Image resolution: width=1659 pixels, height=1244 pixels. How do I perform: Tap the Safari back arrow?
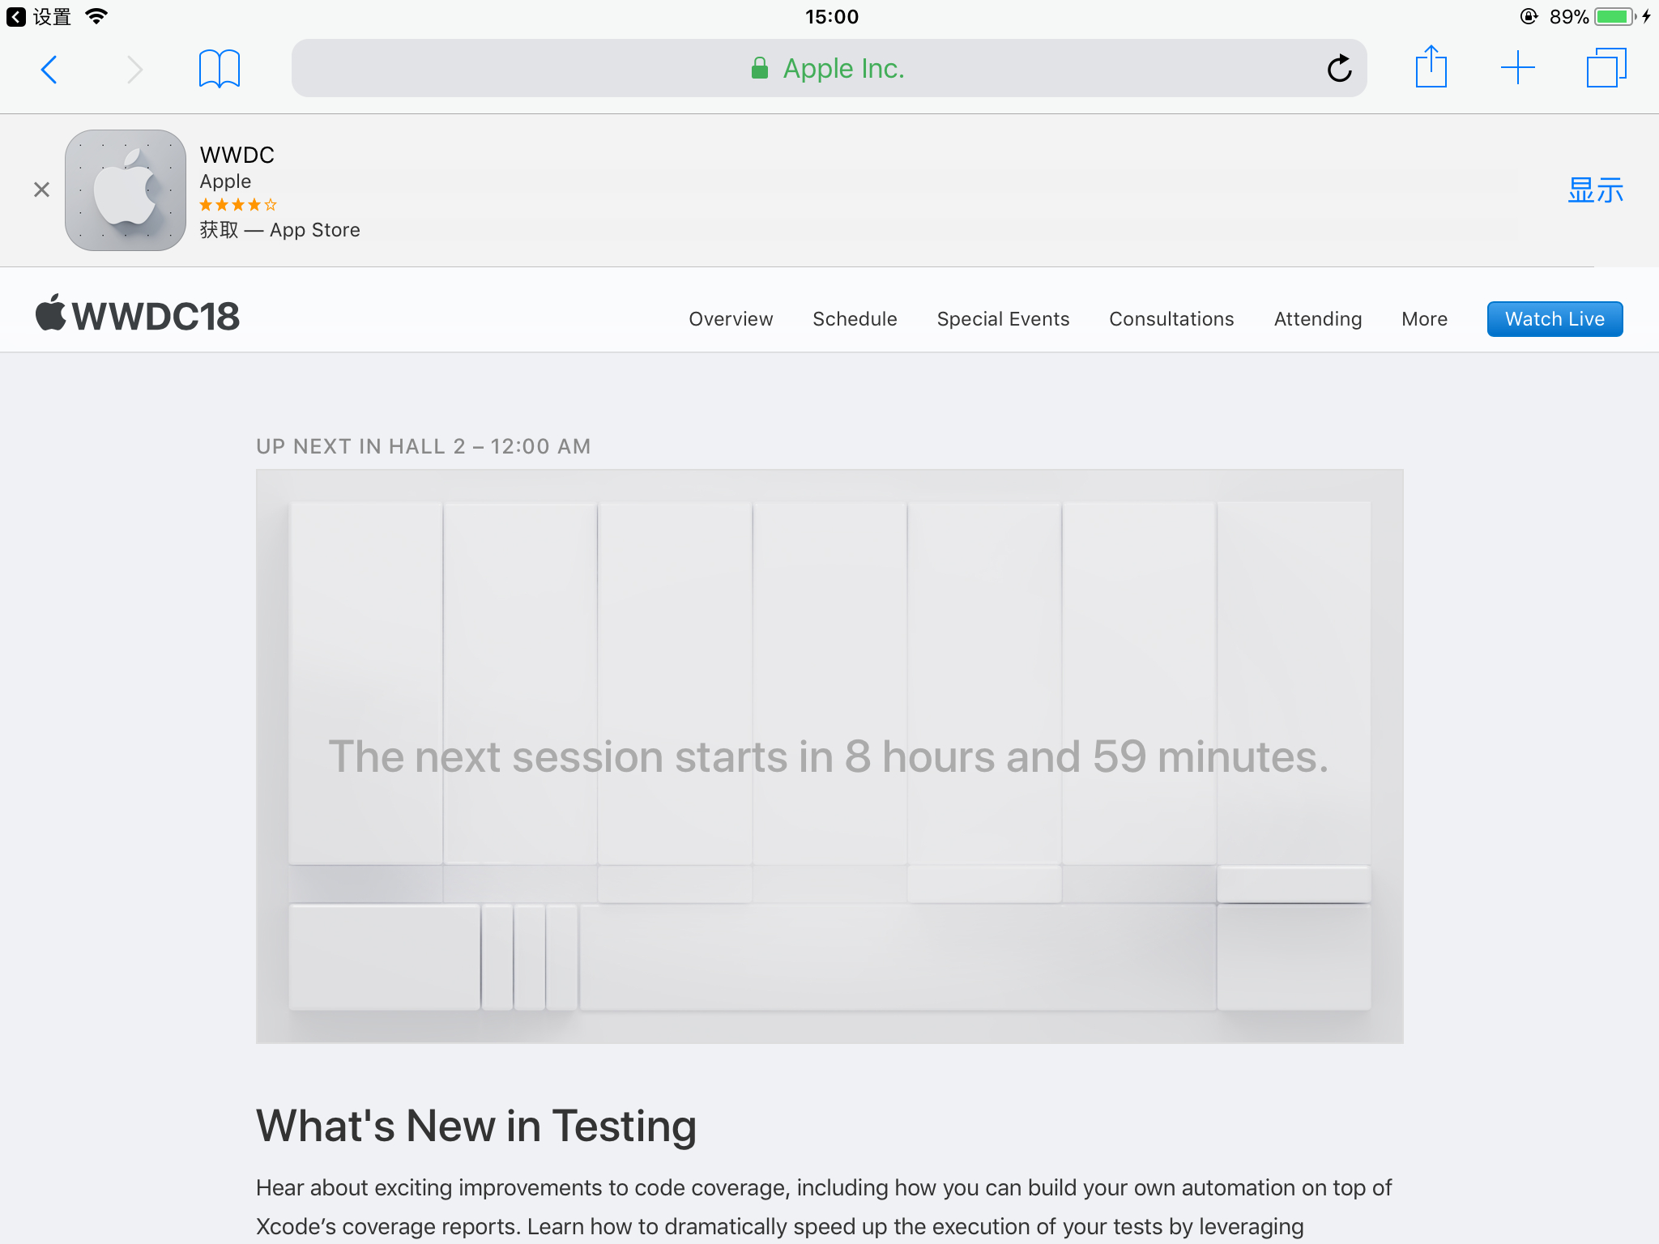[x=49, y=70]
